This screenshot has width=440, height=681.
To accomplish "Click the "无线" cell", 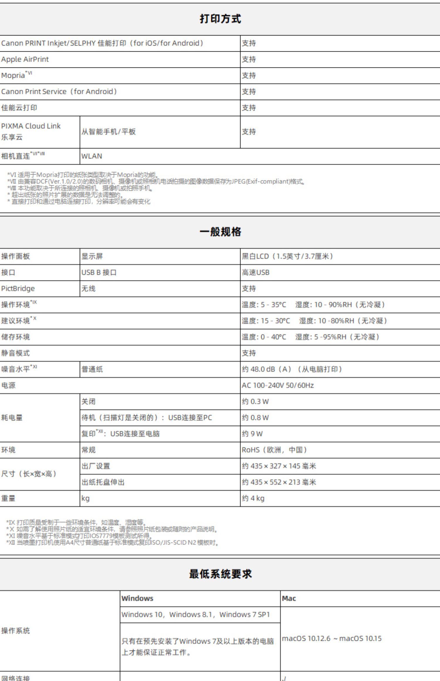I will tap(88, 289).
